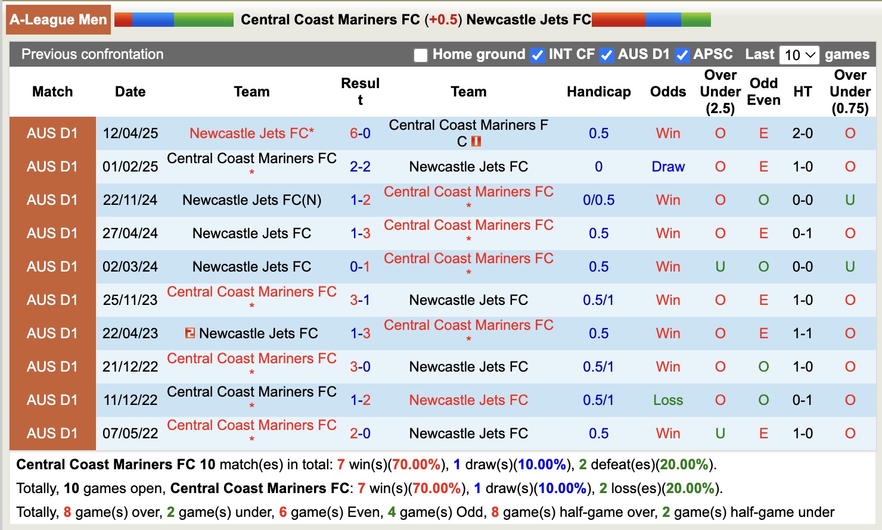Click the AUS D1 label in the first match row
This screenshot has height=530, width=882.
(x=51, y=133)
